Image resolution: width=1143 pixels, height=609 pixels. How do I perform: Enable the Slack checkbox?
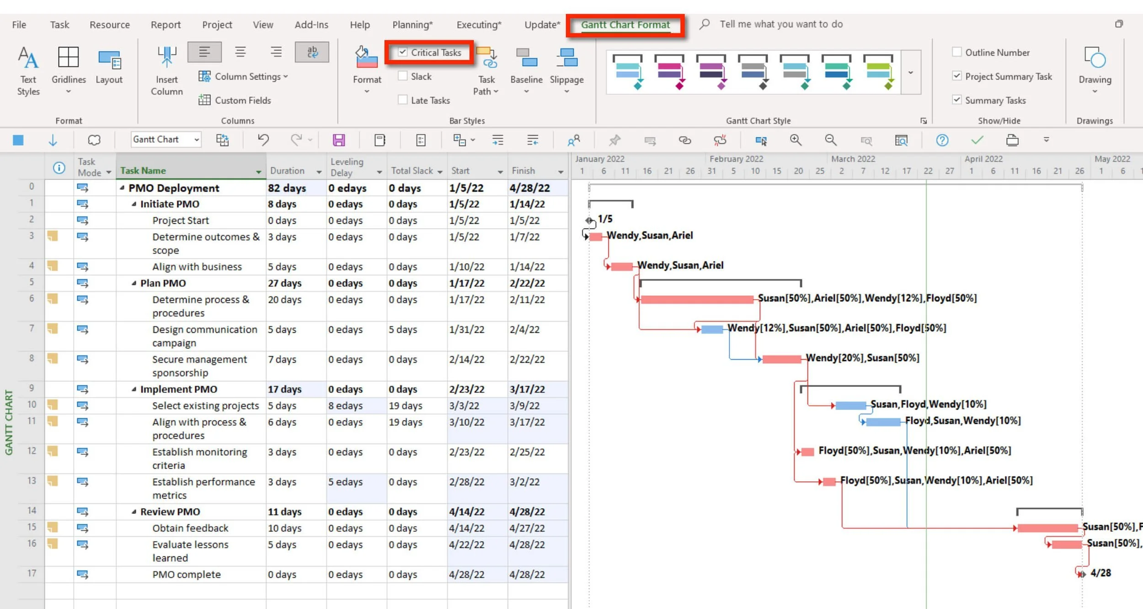click(403, 76)
